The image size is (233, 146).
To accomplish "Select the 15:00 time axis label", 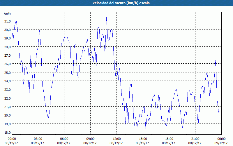I will pyautogui.click(x=143, y=139).
